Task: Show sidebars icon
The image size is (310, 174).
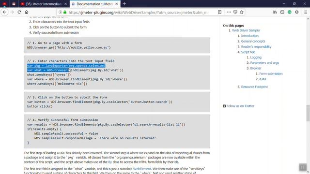Action: coord(282,12)
